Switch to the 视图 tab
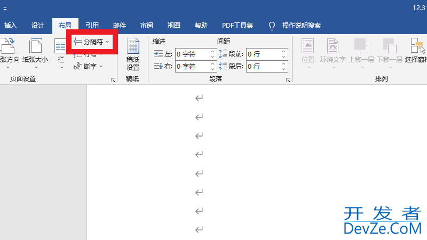This screenshot has height=240, width=427. tap(174, 26)
